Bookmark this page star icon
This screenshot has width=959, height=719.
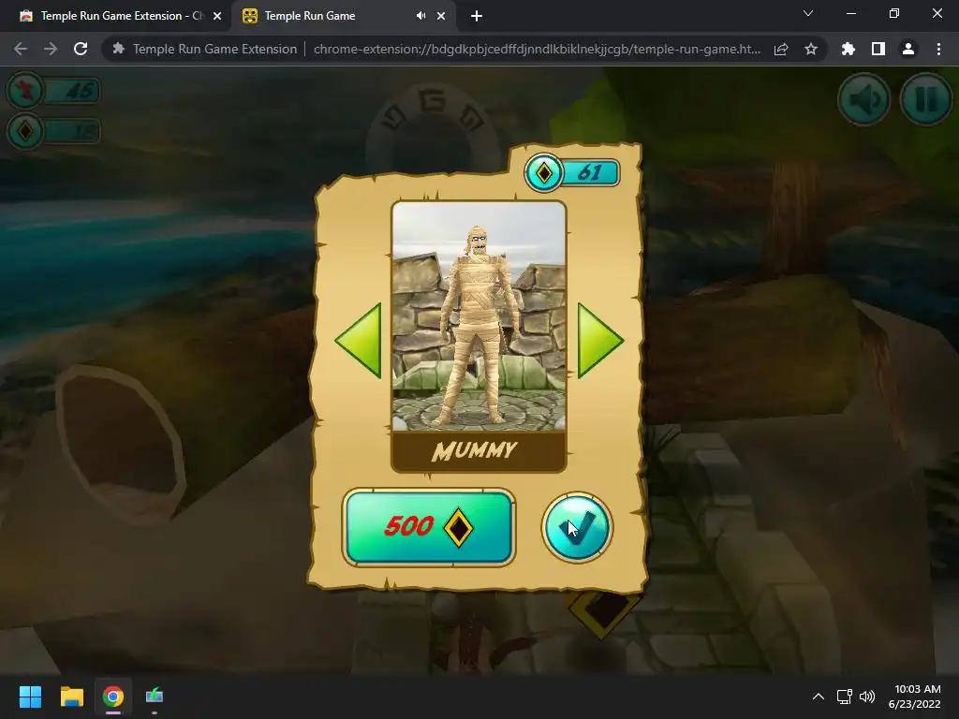point(811,49)
